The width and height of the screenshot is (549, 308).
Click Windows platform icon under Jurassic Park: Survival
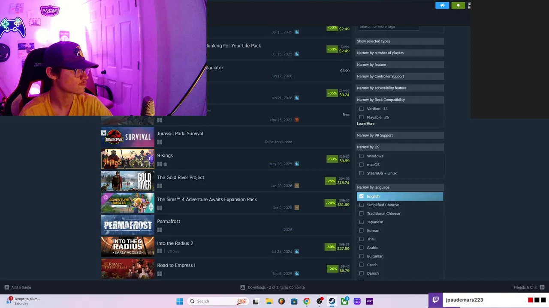click(160, 142)
